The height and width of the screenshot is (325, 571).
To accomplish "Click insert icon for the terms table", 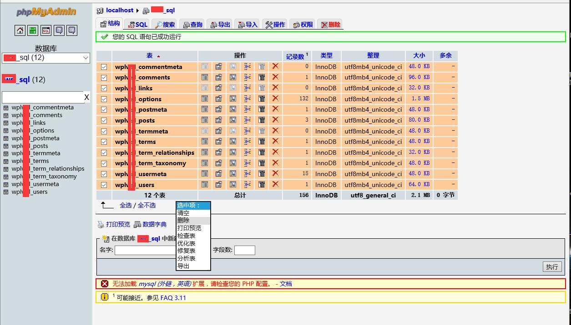I will pos(247,142).
